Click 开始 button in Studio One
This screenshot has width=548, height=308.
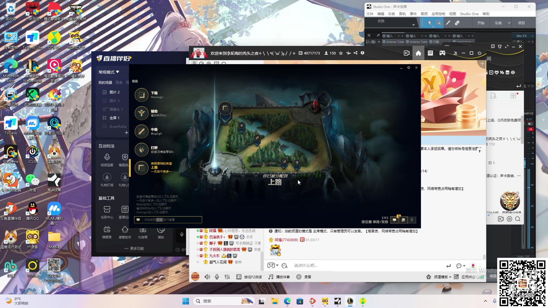tap(481, 23)
